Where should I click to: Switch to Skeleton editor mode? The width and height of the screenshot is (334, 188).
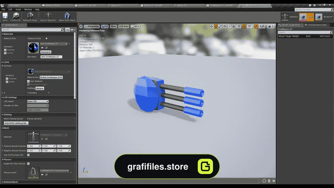(x=289, y=17)
